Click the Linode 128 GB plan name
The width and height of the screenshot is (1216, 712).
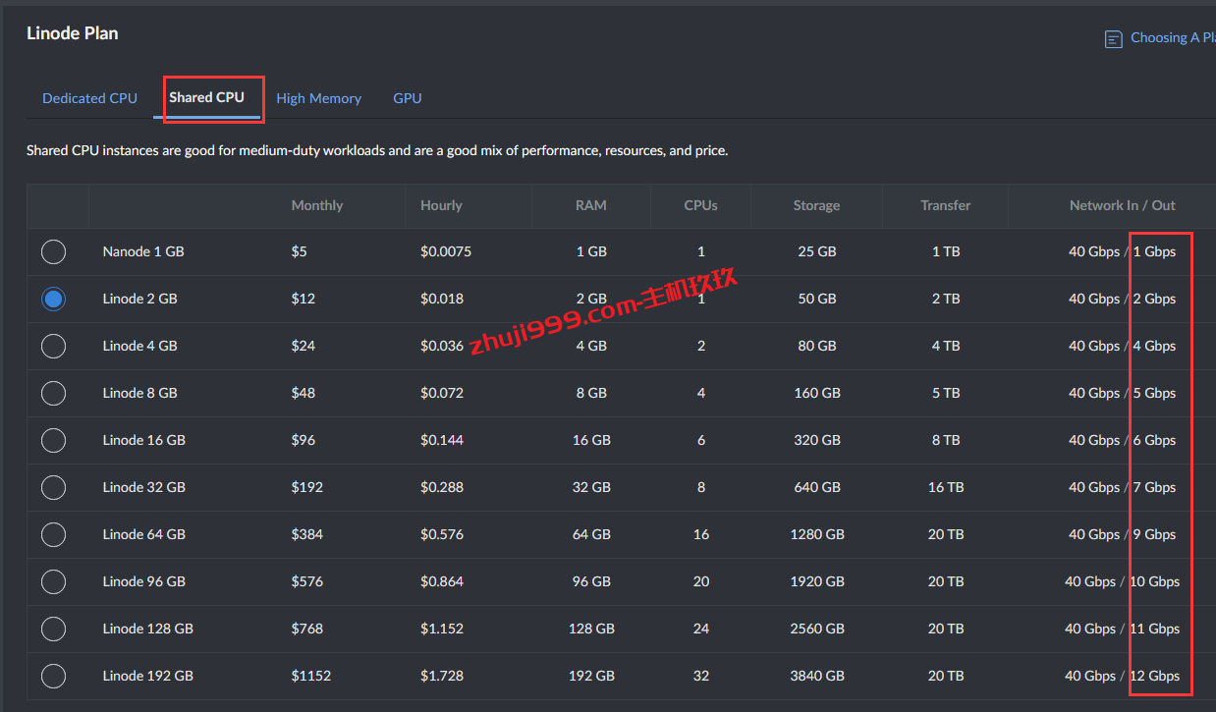[147, 629]
